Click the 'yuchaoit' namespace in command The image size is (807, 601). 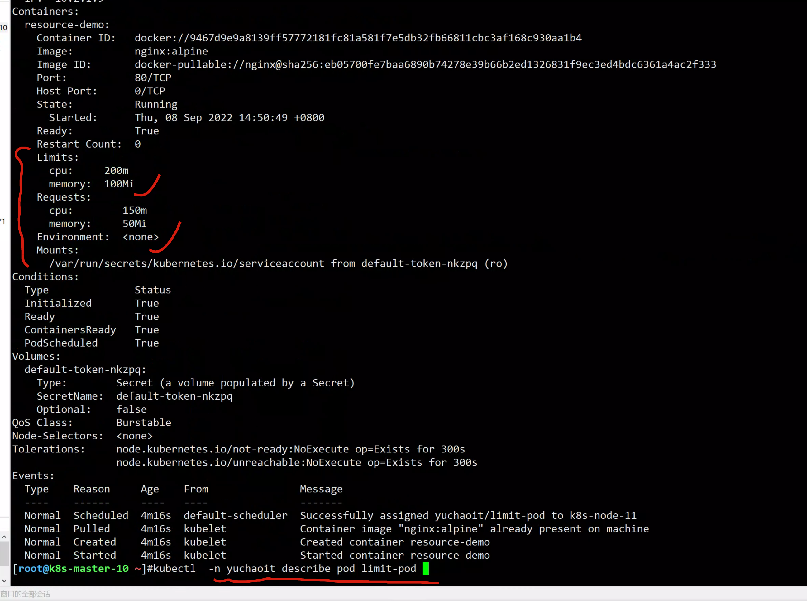(x=251, y=568)
